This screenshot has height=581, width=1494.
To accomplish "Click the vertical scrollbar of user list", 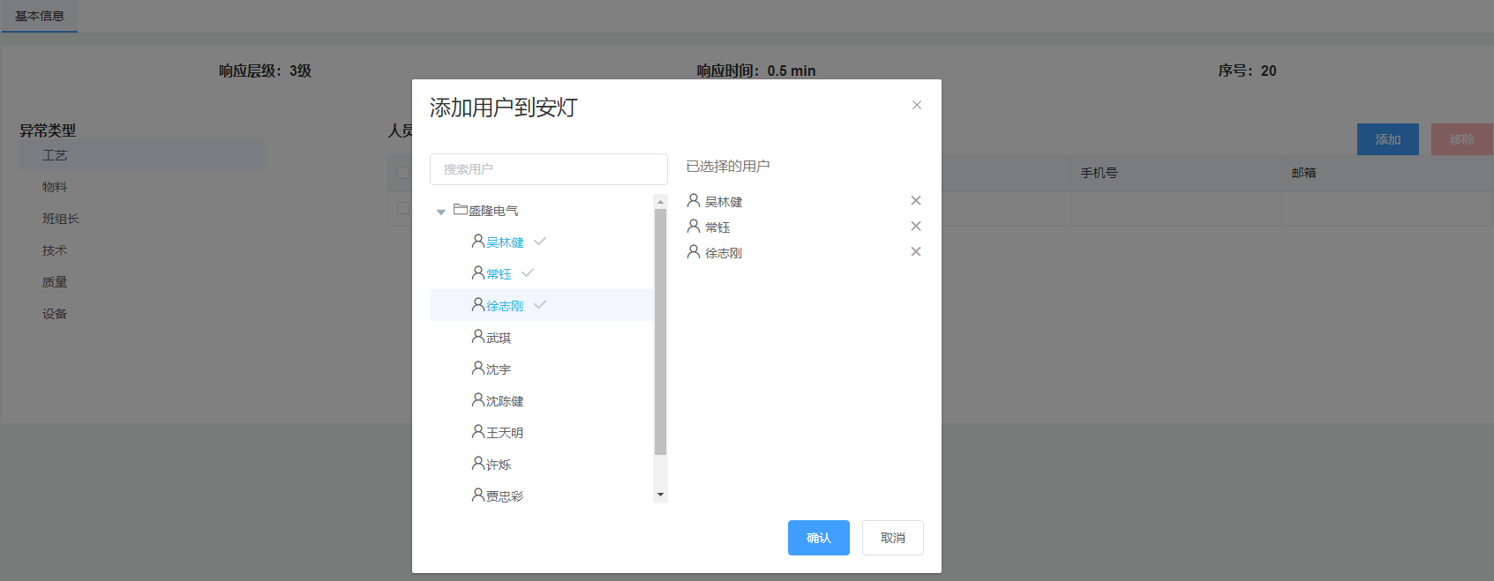I will click(x=660, y=335).
